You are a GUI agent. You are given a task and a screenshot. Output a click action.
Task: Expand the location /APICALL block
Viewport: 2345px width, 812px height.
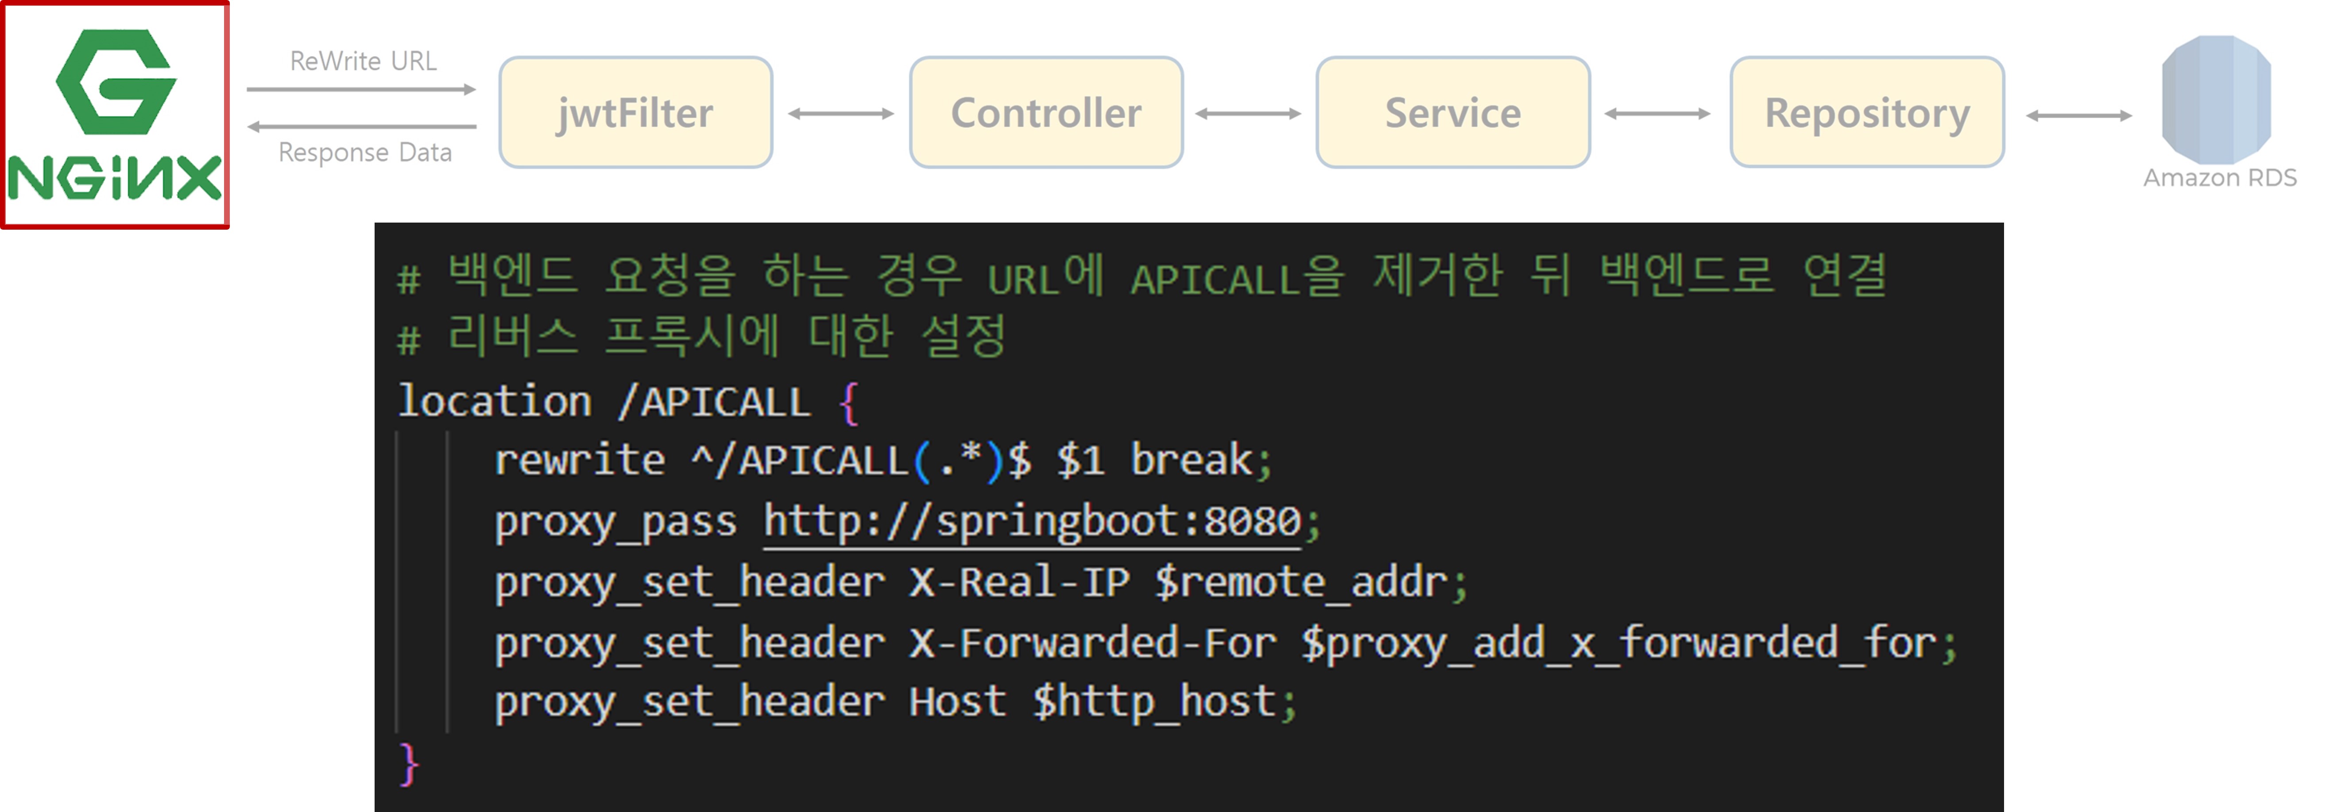(628, 400)
